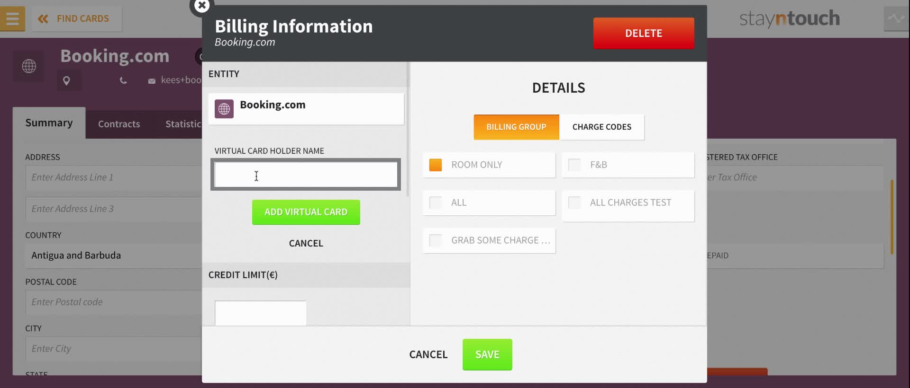Image resolution: width=910 pixels, height=388 pixels.
Task: Open the activity graph icon in the top right
Action: tap(896, 19)
